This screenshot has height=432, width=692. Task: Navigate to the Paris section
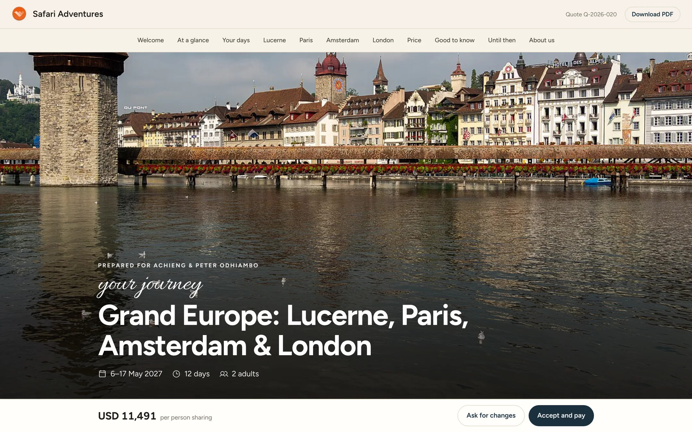coord(306,40)
